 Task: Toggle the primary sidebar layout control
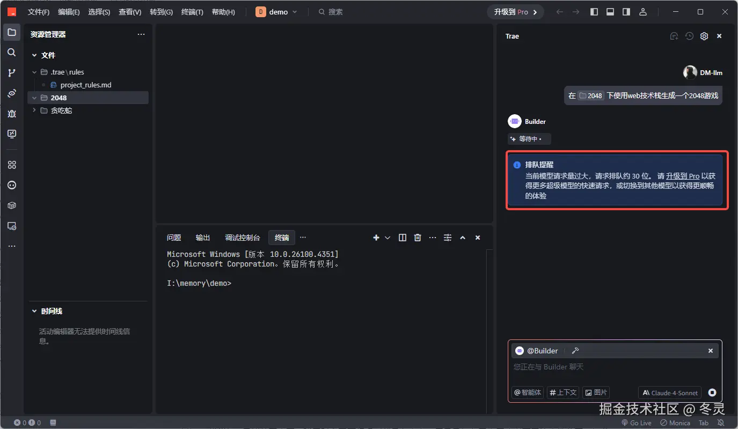click(x=594, y=11)
